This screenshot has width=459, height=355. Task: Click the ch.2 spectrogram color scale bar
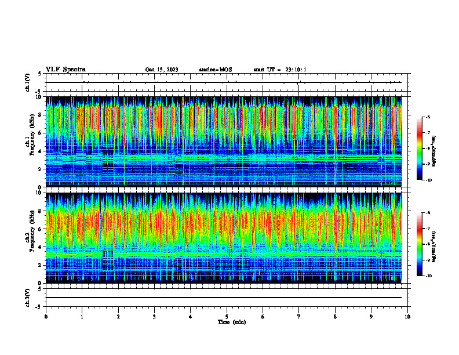tap(420, 244)
